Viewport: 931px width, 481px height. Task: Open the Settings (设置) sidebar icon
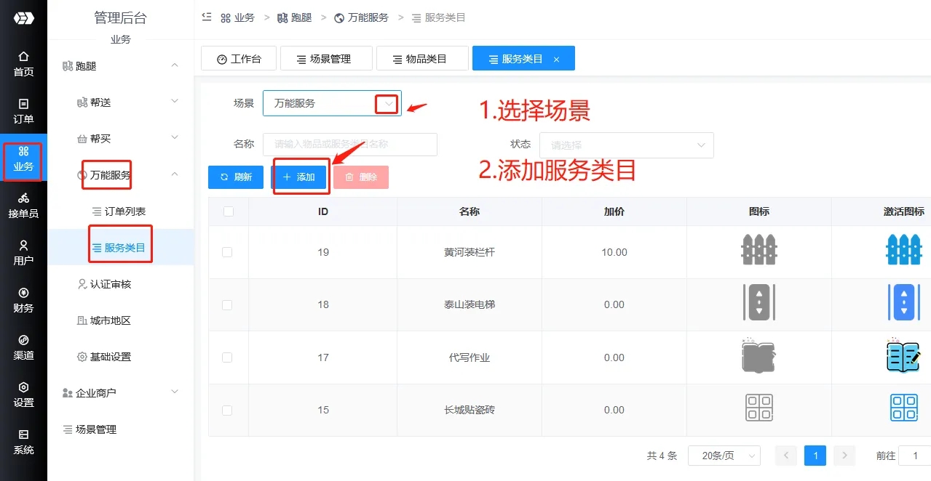(23, 394)
